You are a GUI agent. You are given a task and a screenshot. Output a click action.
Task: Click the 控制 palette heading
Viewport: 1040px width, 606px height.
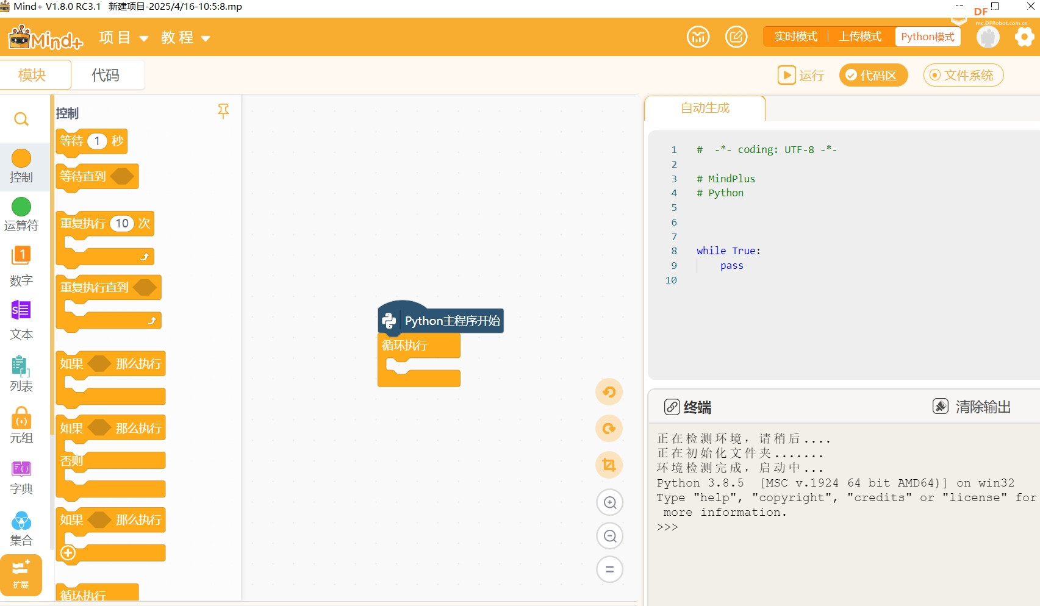(x=67, y=113)
